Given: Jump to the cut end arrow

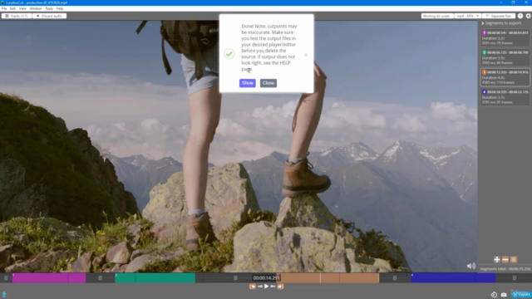Looking at the screenshot, I should [273, 287].
